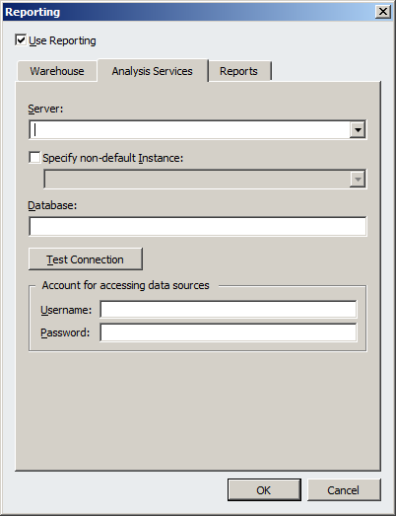Focus the Server combo box text field
This screenshot has height=516, width=396.
click(x=190, y=129)
